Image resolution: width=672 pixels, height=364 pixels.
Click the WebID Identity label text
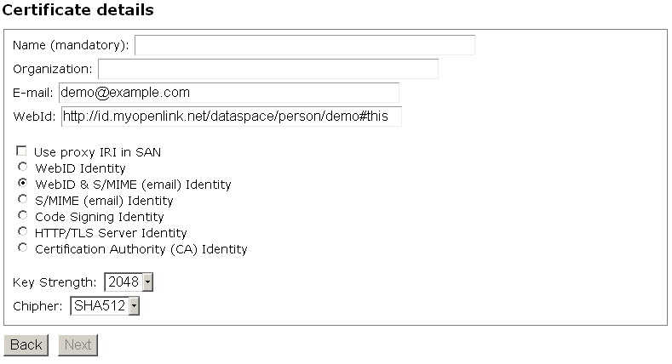80,168
